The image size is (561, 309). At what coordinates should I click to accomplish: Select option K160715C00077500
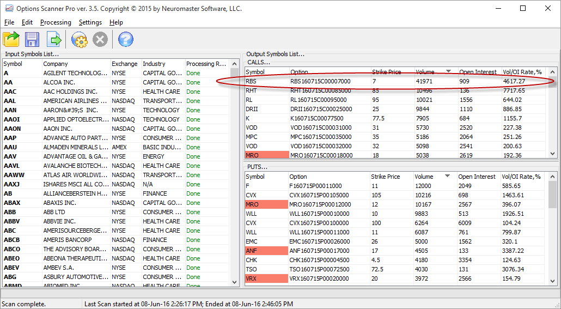(x=317, y=118)
